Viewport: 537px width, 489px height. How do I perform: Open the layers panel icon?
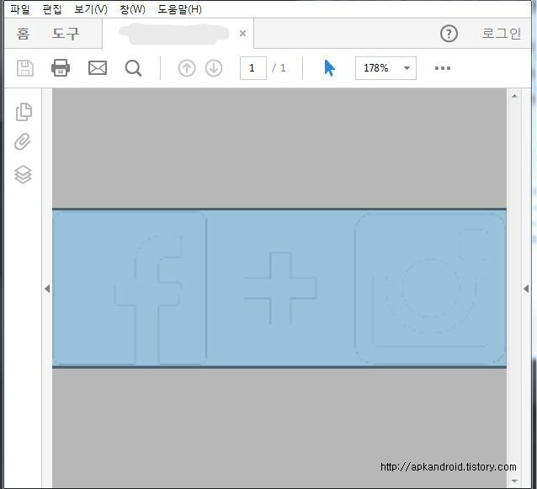(x=23, y=174)
